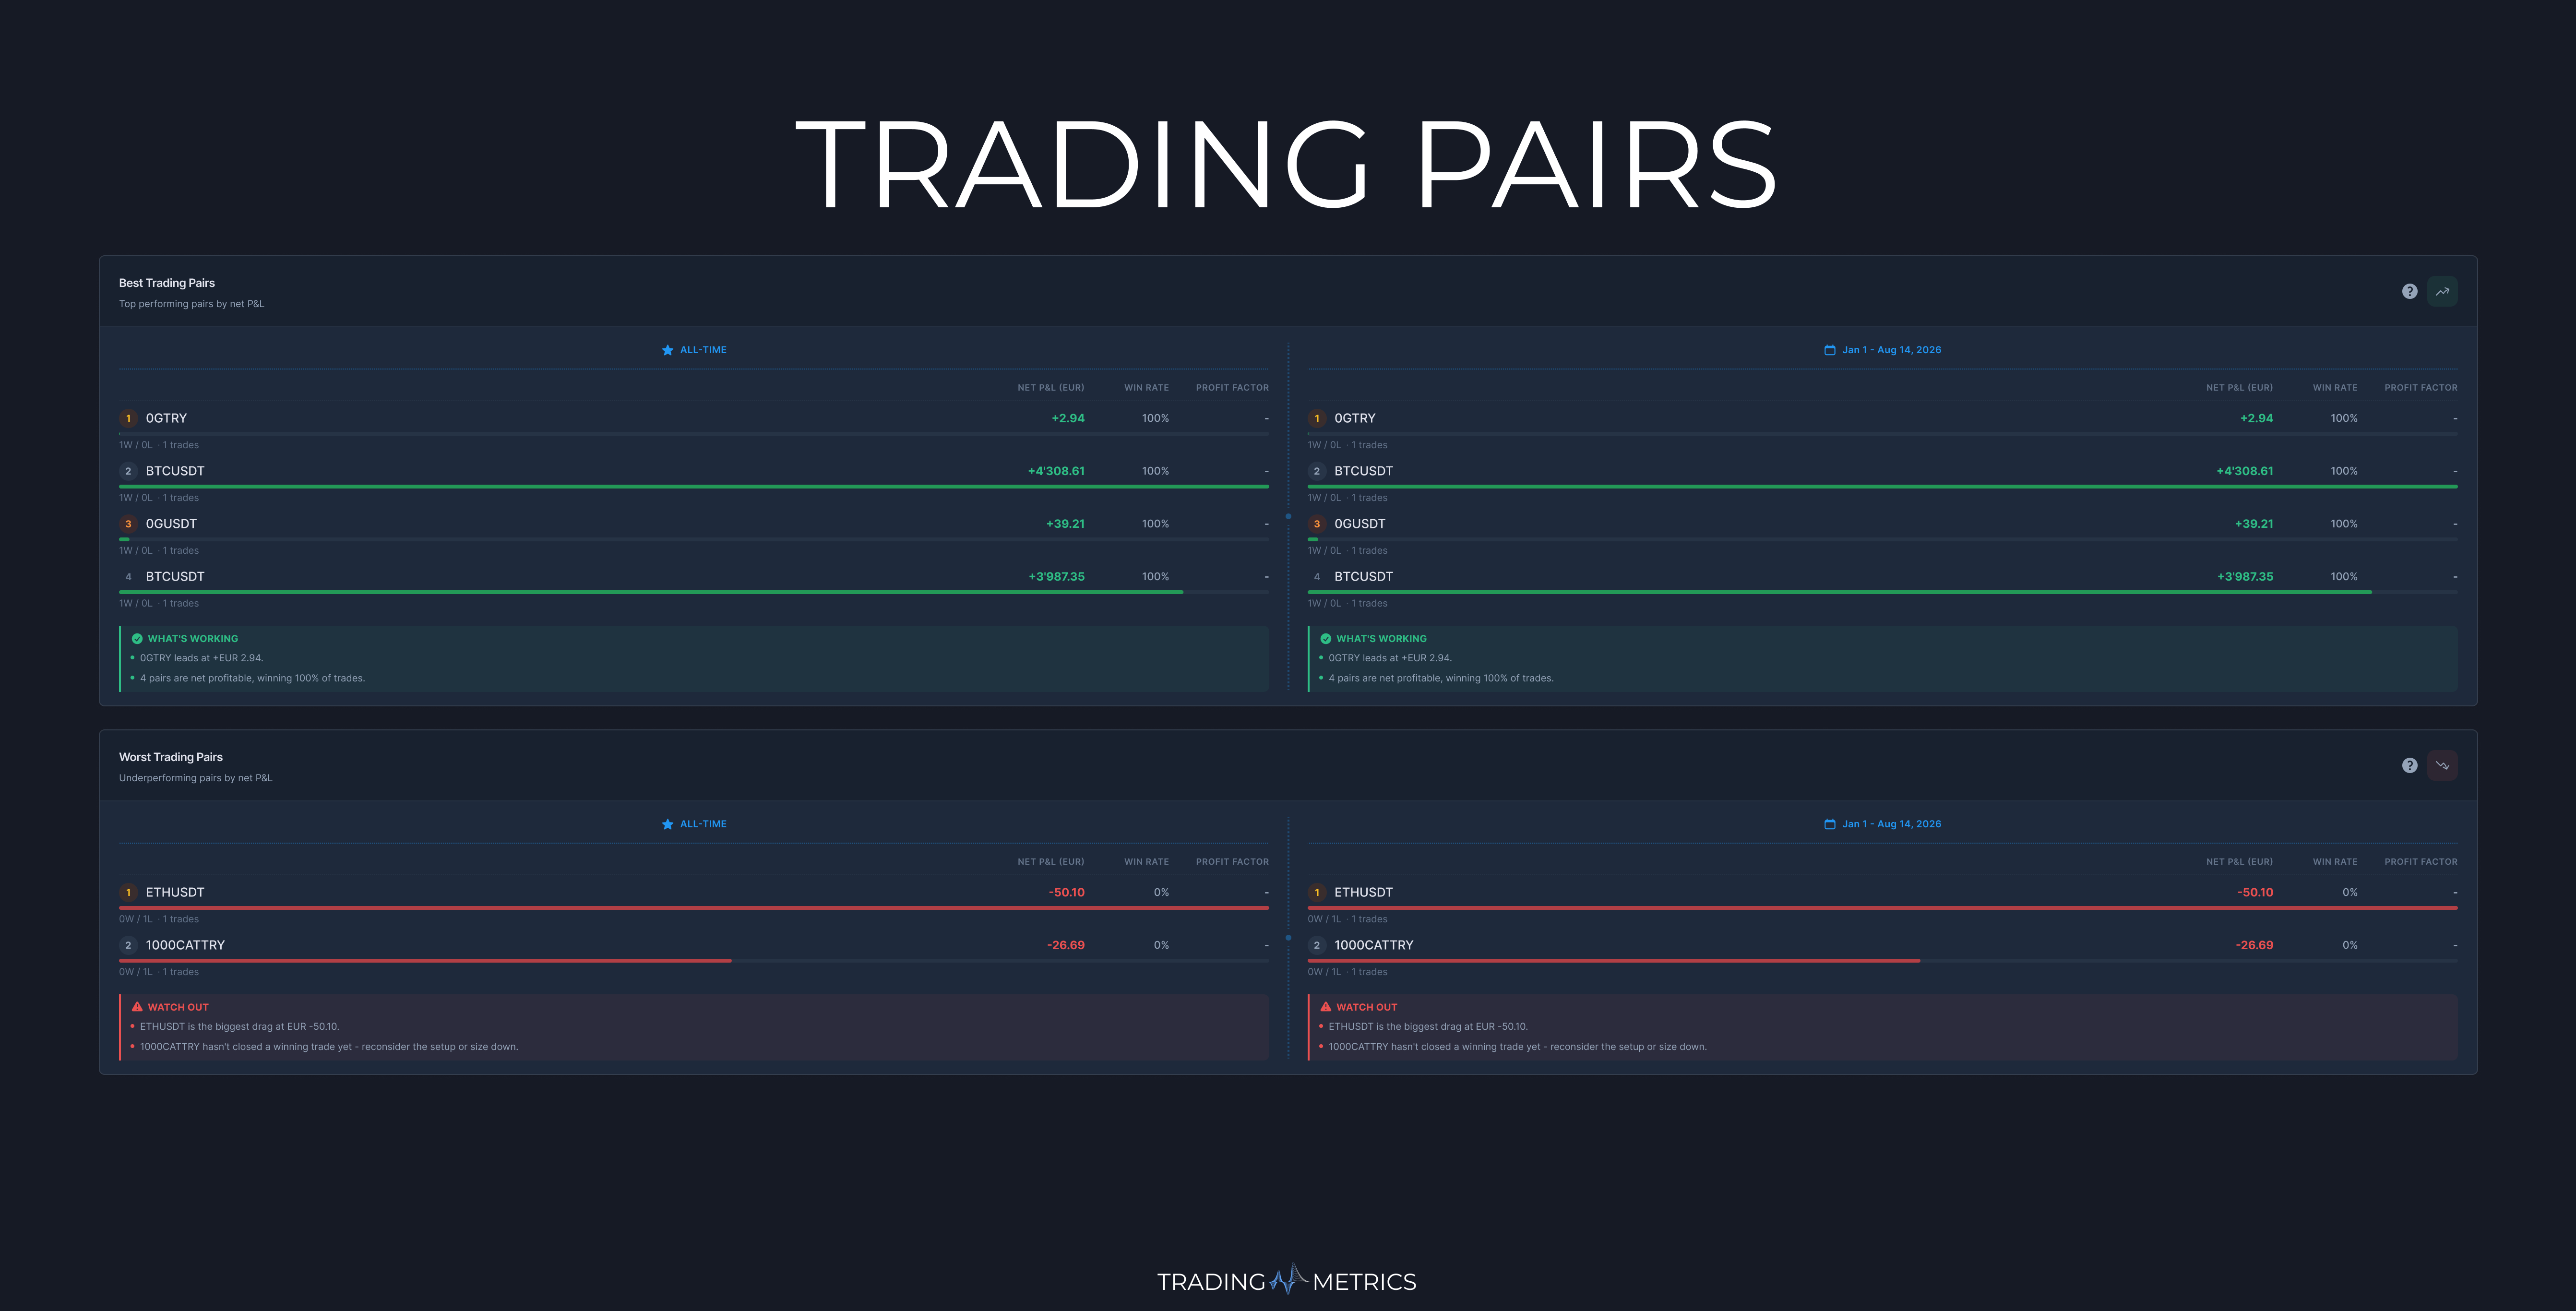
Task: Click "0W / 1L · 1 trades" under date-range 1000CATTRY
Action: (1347, 972)
